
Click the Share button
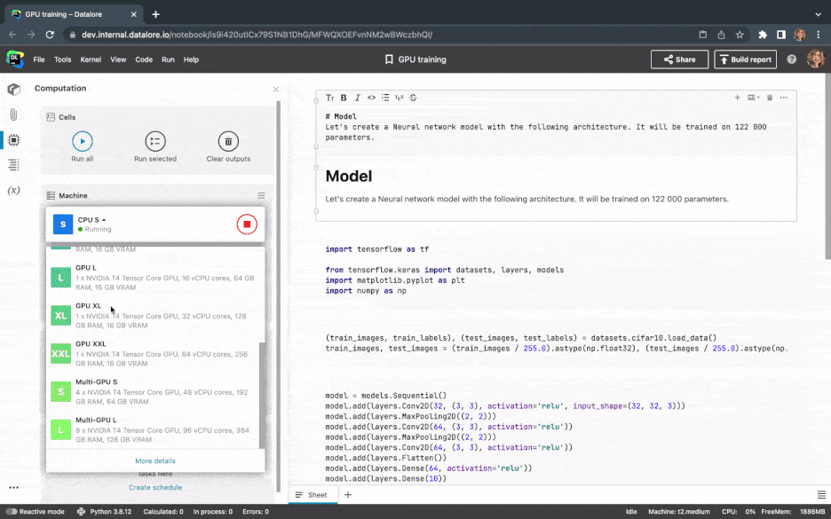tap(679, 59)
